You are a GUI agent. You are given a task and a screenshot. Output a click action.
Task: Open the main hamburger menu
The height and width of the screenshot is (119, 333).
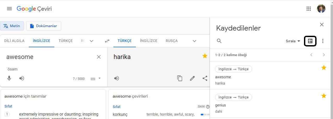pos(9,9)
